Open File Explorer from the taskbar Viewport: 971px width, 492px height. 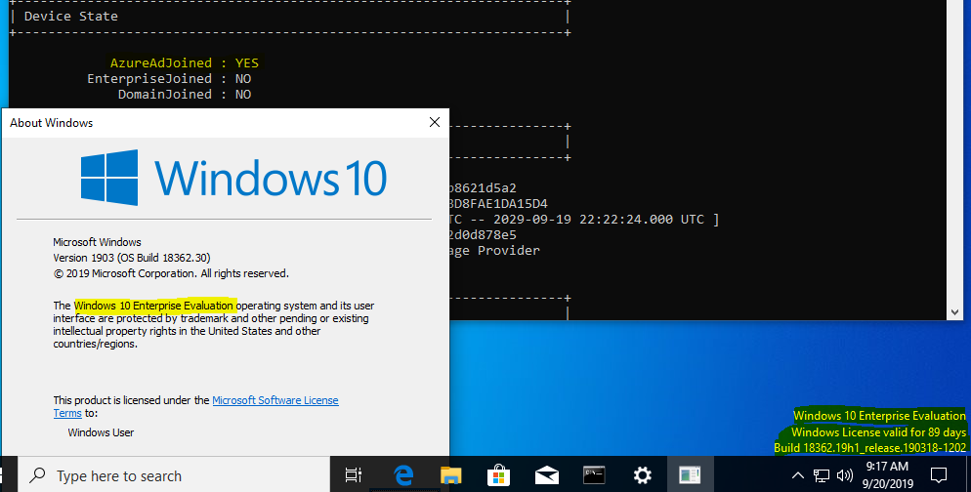point(451,475)
